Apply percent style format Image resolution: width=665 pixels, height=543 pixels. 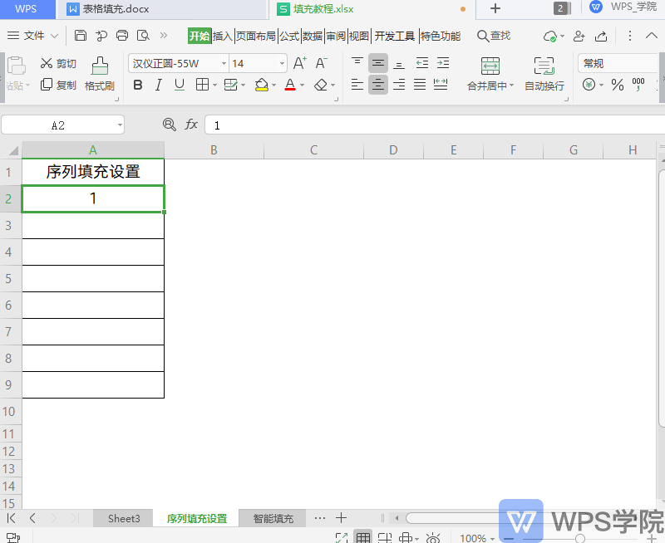(x=618, y=86)
